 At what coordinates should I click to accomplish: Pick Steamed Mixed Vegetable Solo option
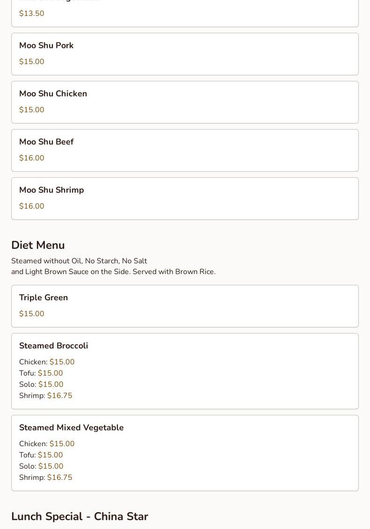(x=41, y=466)
